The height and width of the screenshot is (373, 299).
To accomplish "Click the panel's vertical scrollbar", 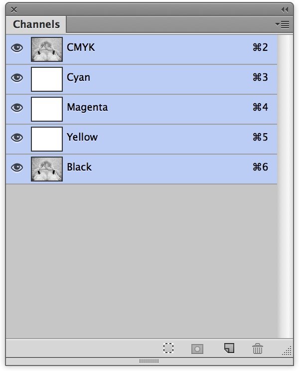I will (x=285, y=185).
